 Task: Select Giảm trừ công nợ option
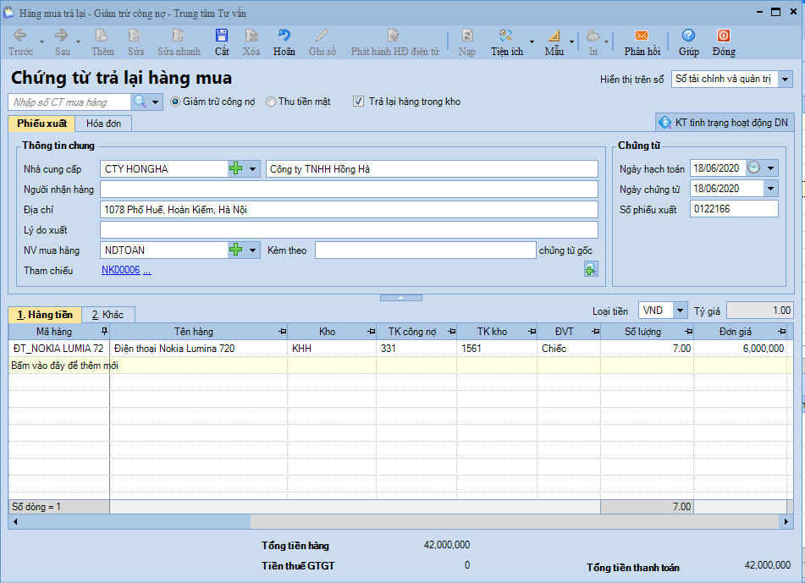(x=175, y=102)
